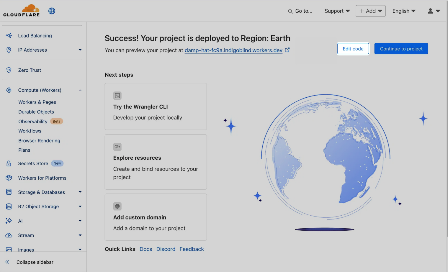
Task: Open Workers & Pages in the sidebar
Action: (x=37, y=102)
